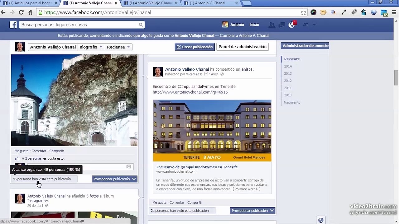Switch to the Antonio V. Chanal browser tab
The image size is (399, 224).
pyautogui.click(x=211, y=3)
